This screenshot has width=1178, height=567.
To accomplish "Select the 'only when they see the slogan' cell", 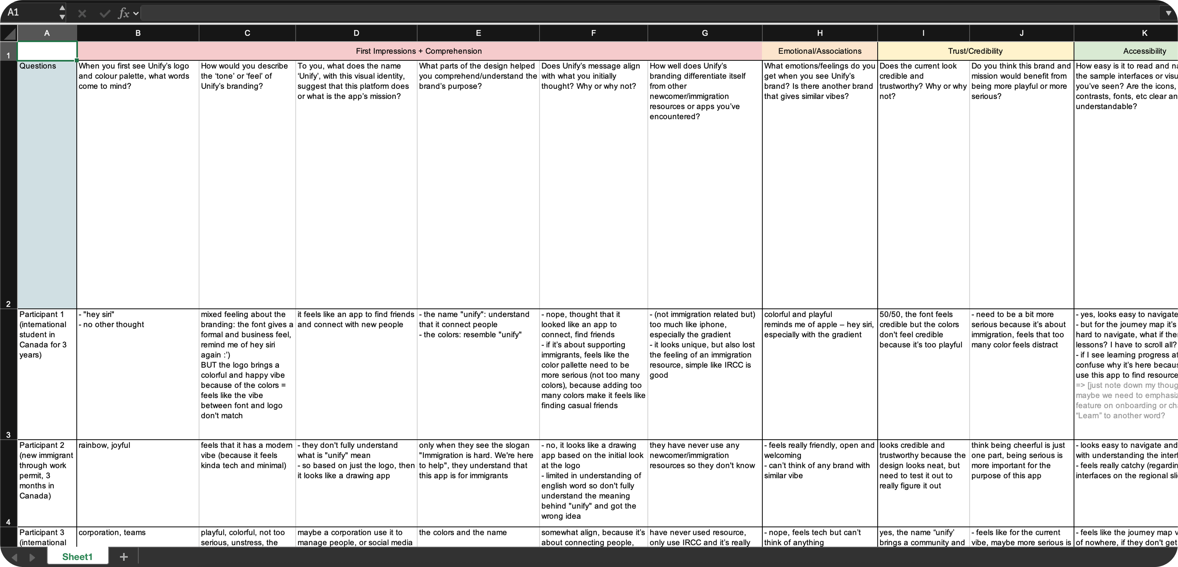I will pos(478,483).
